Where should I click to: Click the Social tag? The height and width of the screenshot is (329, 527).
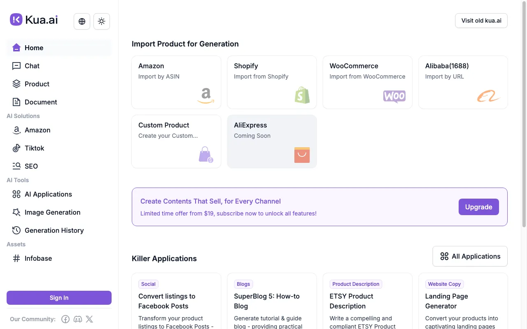[x=148, y=284]
